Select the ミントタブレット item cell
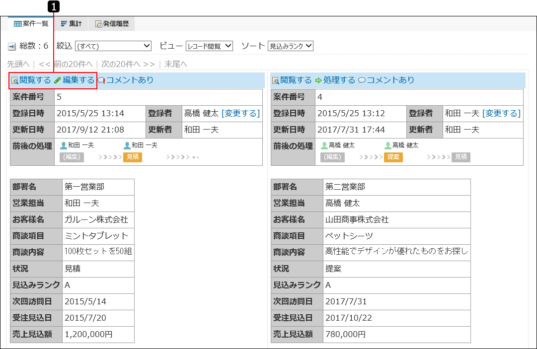Screen dimensions: 537x349 [98, 236]
